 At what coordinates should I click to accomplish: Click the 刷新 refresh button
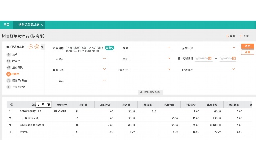[244, 36]
